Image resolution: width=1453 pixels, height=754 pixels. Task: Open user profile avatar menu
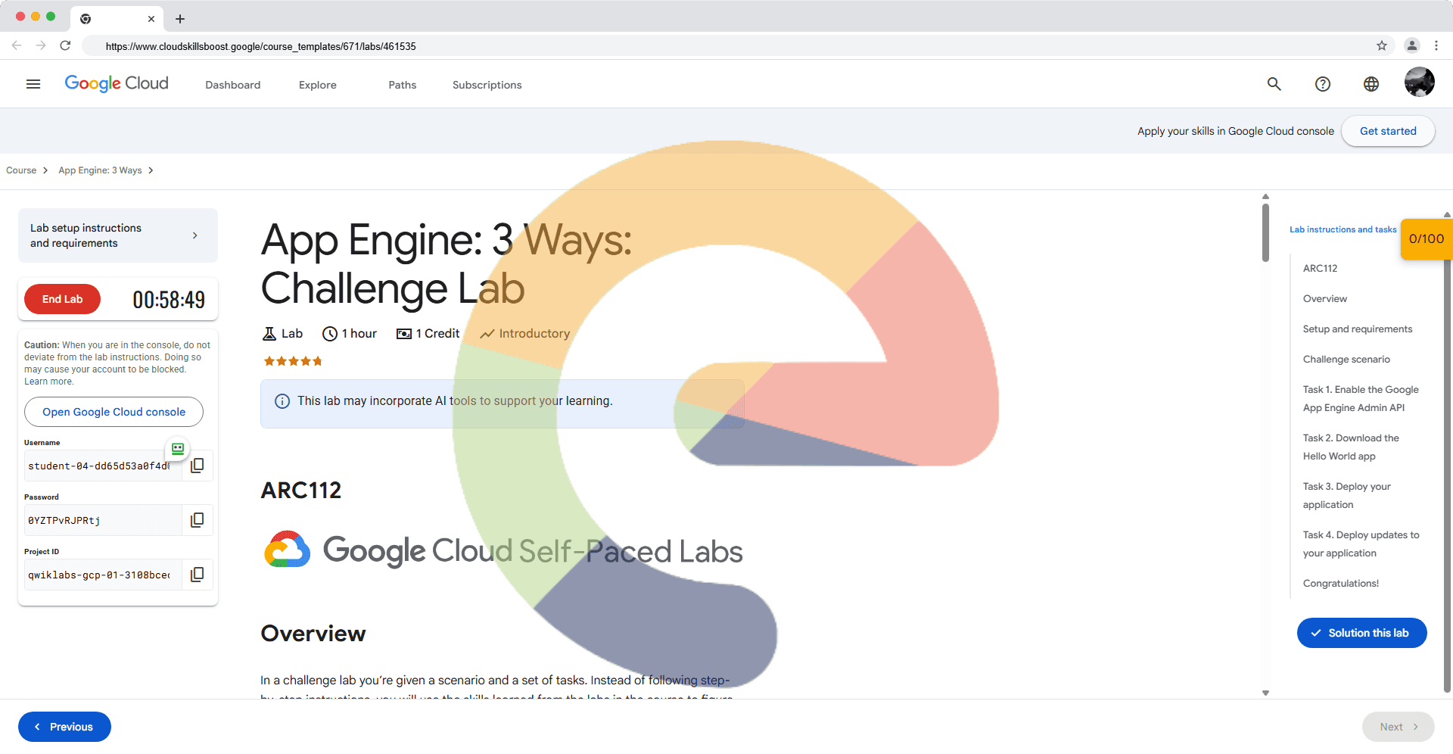[x=1419, y=83]
